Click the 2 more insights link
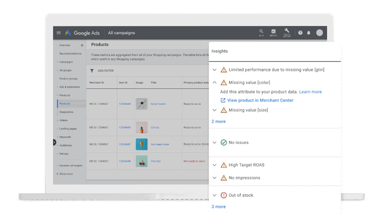This screenshot has height=214, width=374. (x=219, y=122)
